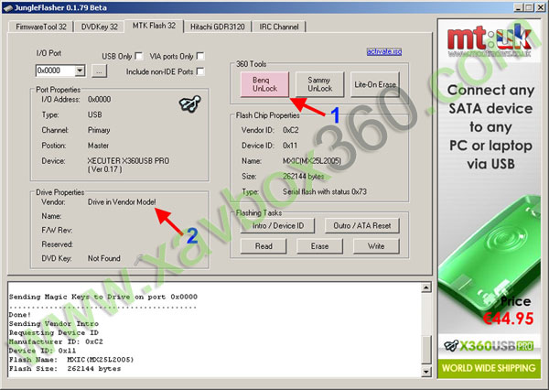Click the Lite-On Erase button
The image size is (549, 390).
374,84
